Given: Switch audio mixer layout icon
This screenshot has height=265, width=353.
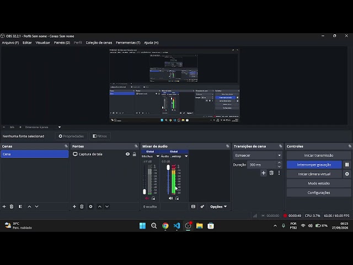Looking at the screenshot, I should [193, 206].
